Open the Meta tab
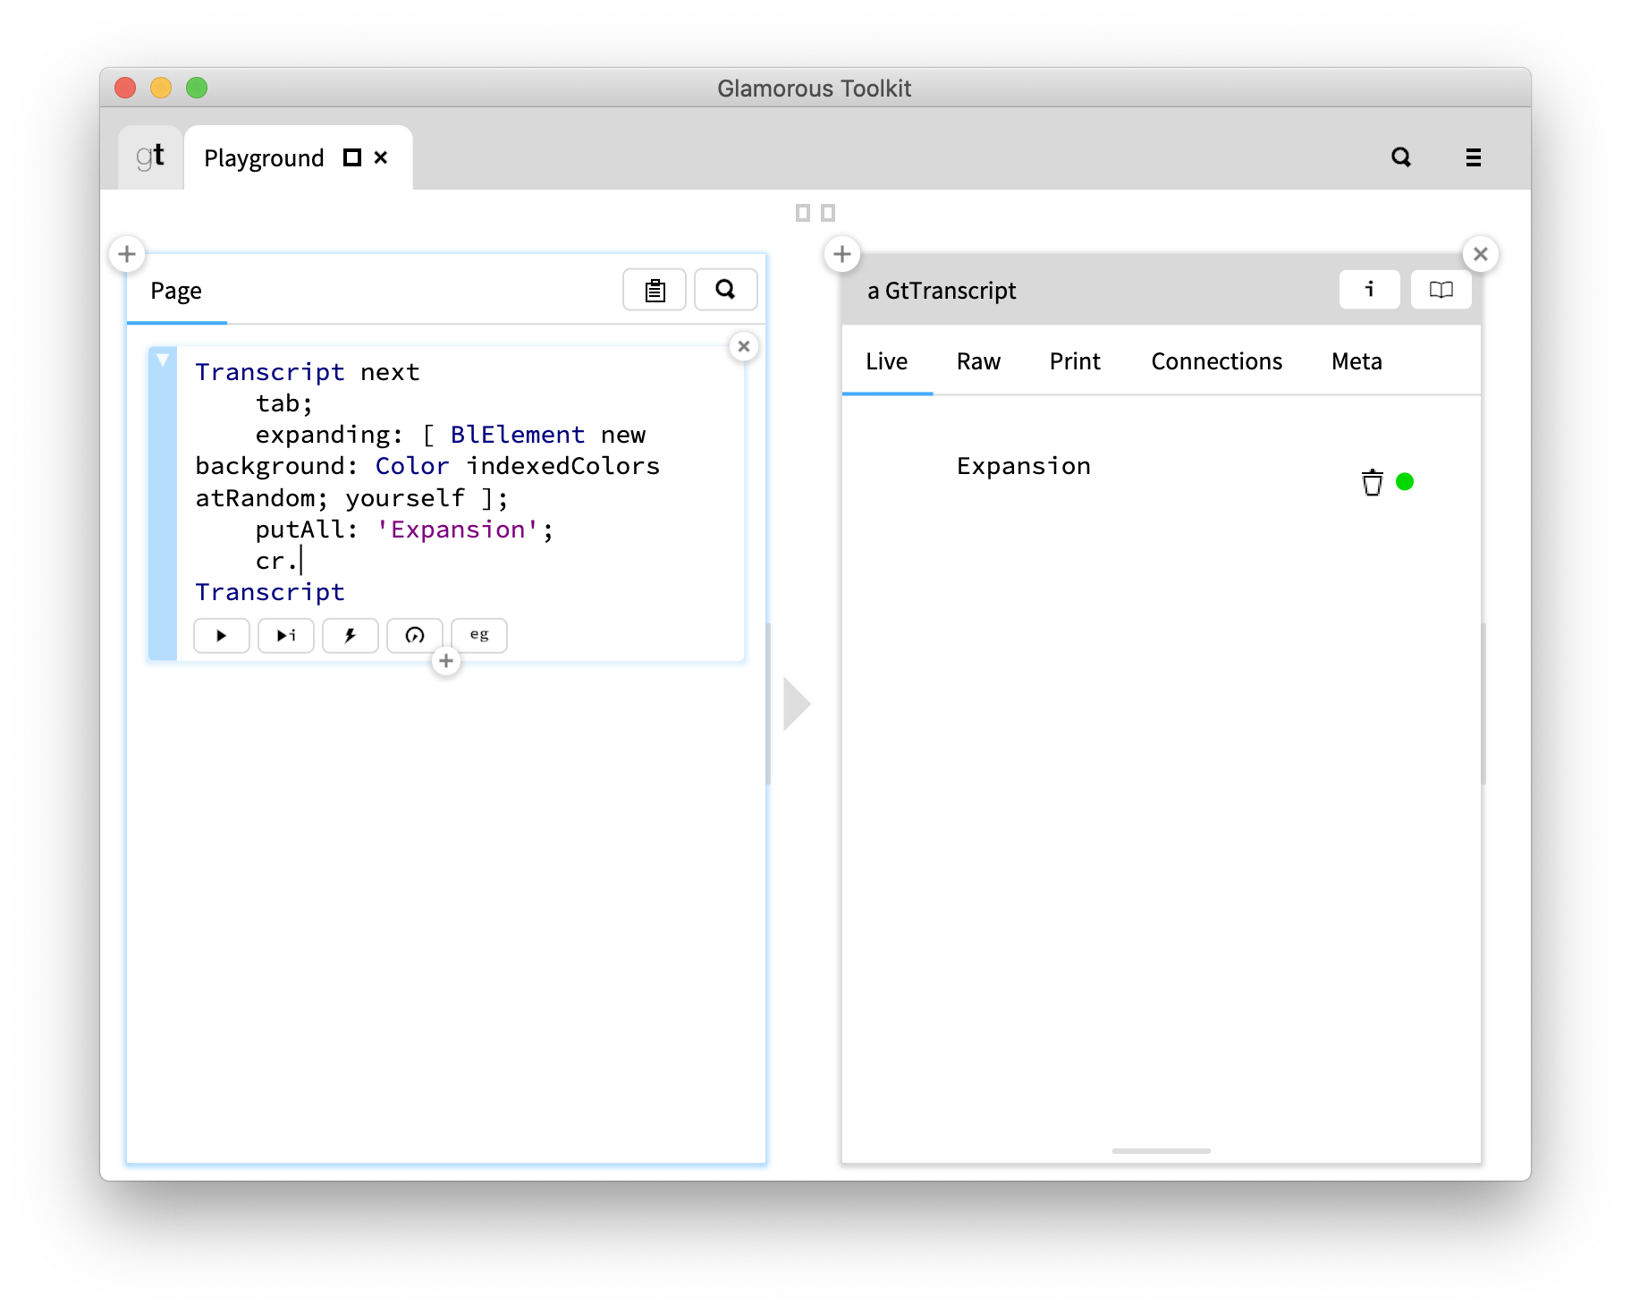 pos(1356,361)
